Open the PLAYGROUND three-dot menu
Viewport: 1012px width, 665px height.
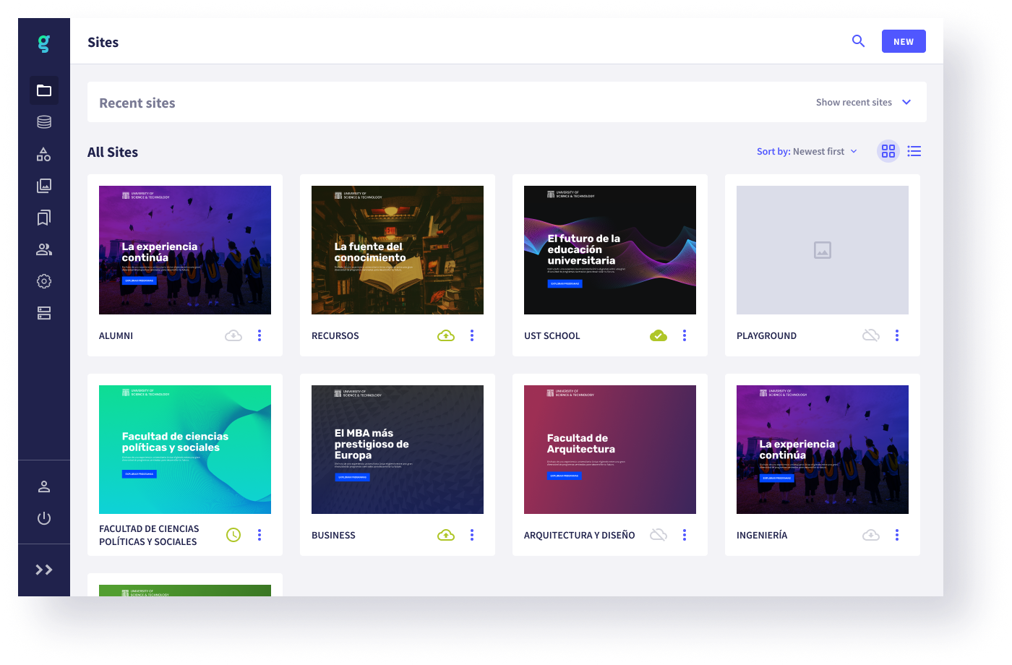(x=897, y=335)
